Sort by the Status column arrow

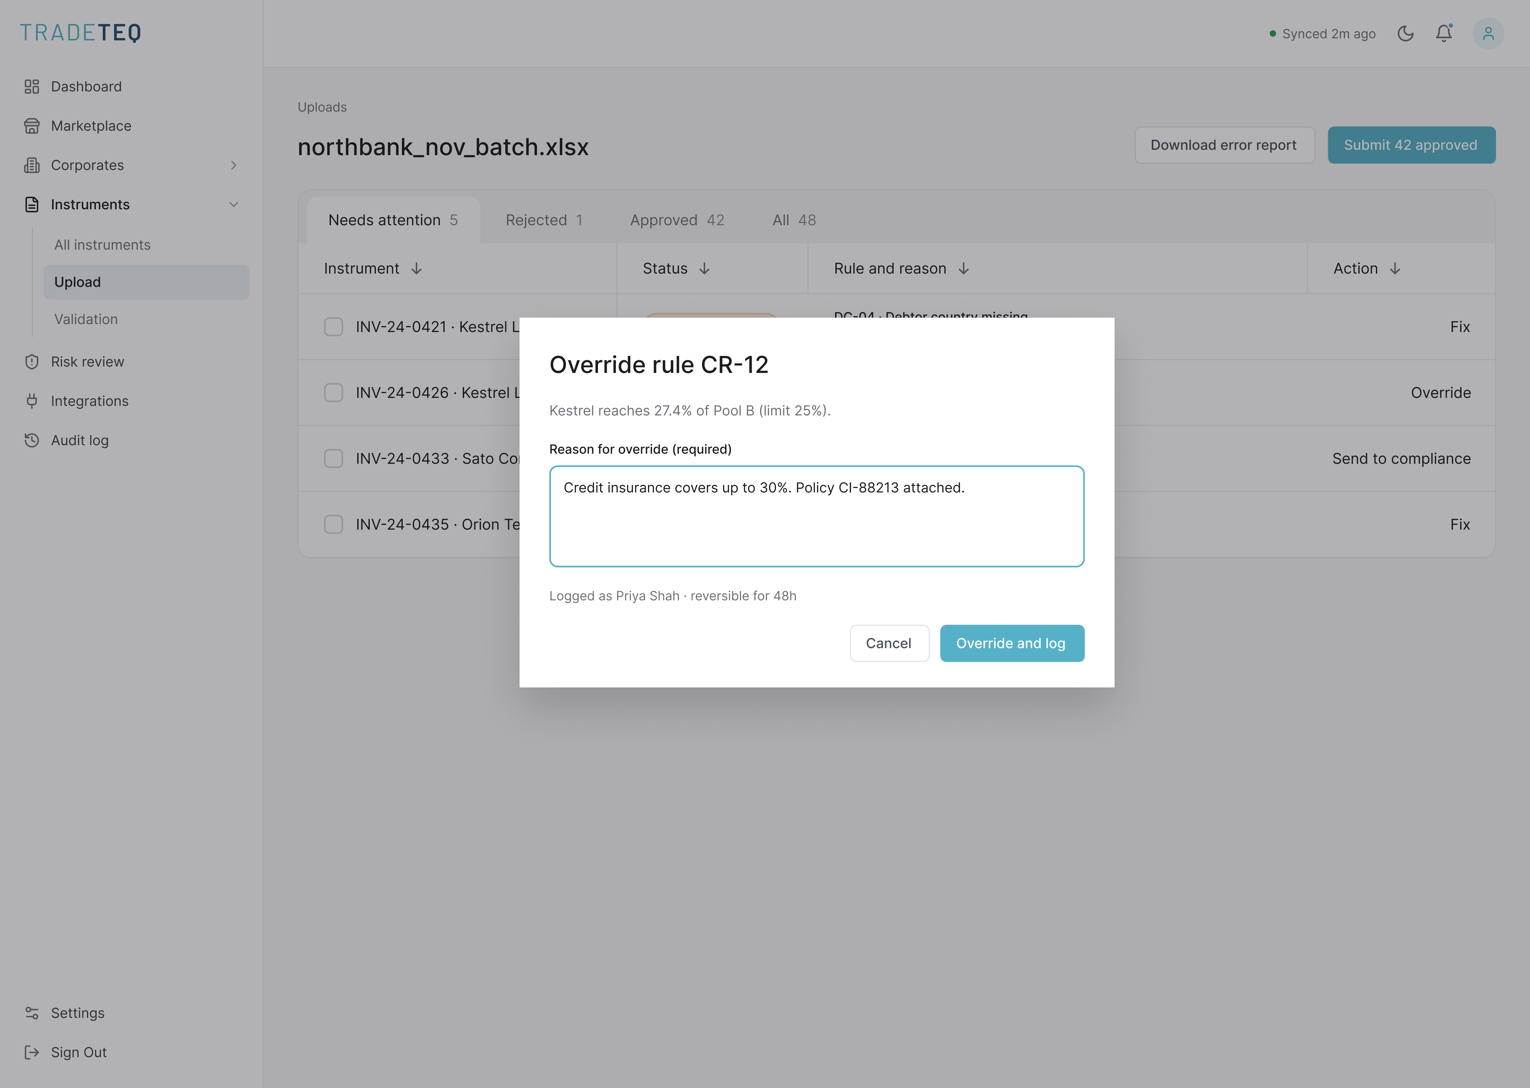705,269
